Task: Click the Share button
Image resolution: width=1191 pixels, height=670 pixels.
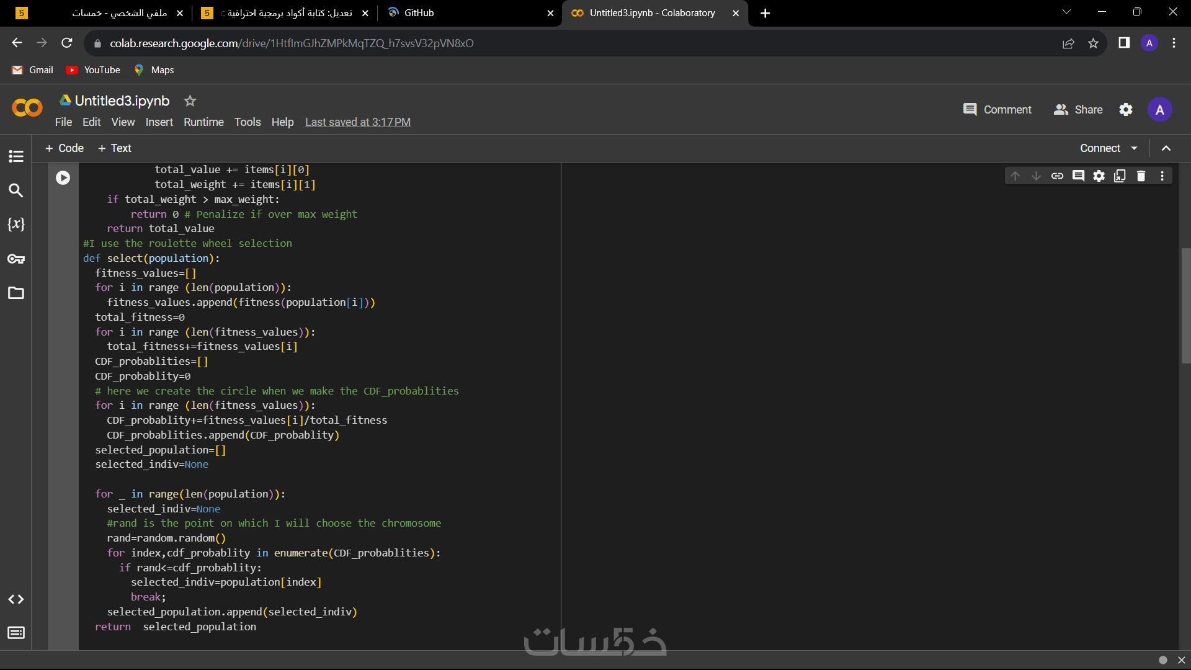Action: pyautogui.click(x=1078, y=110)
